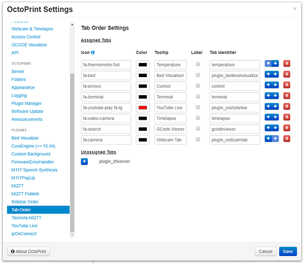Viewport: 304px width, 264px height.
Task: Move the temperature tab up
Action: [x=268, y=63]
